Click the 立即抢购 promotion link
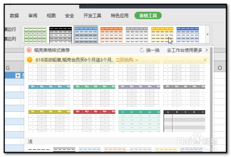This screenshot has width=231, height=157. tap(127, 60)
